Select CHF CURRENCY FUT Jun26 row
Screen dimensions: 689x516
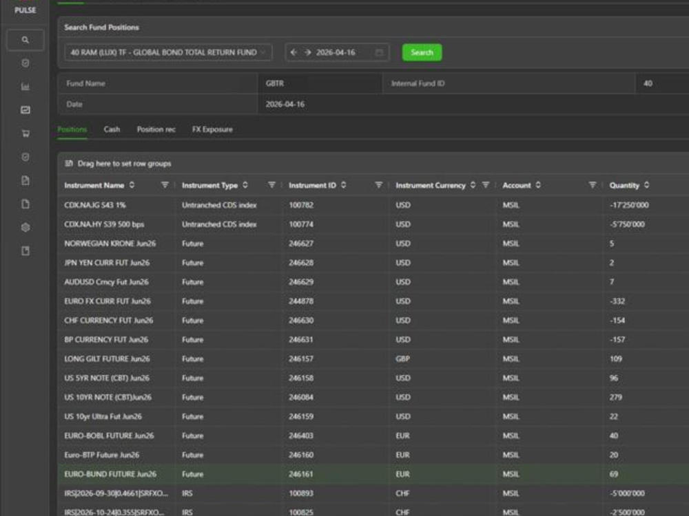(373, 321)
